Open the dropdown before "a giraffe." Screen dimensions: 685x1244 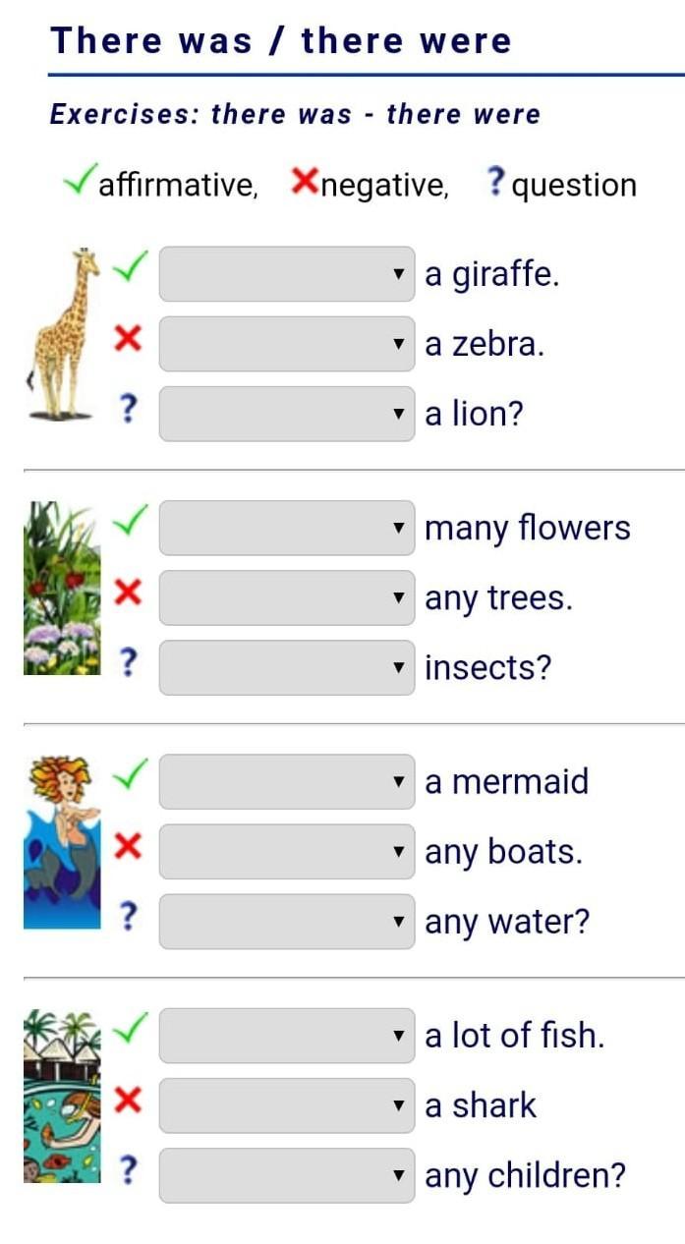point(286,274)
